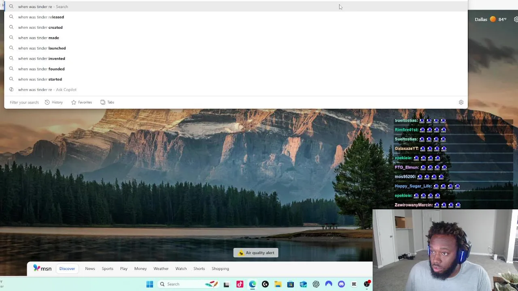Select suggestion 'when was tinder created'

coord(236,27)
